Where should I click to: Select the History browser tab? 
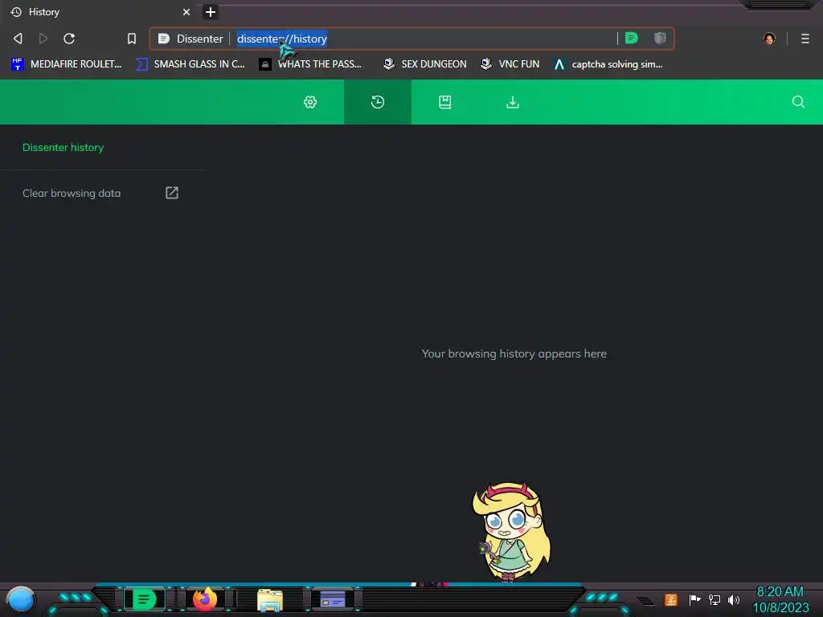click(100, 12)
